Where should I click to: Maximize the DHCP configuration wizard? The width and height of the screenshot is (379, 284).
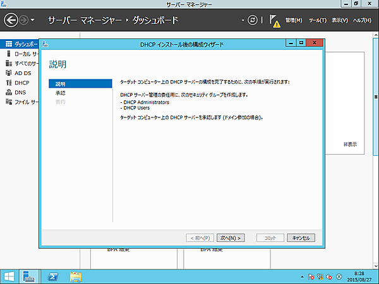pyautogui.click(x=301, y=43)
